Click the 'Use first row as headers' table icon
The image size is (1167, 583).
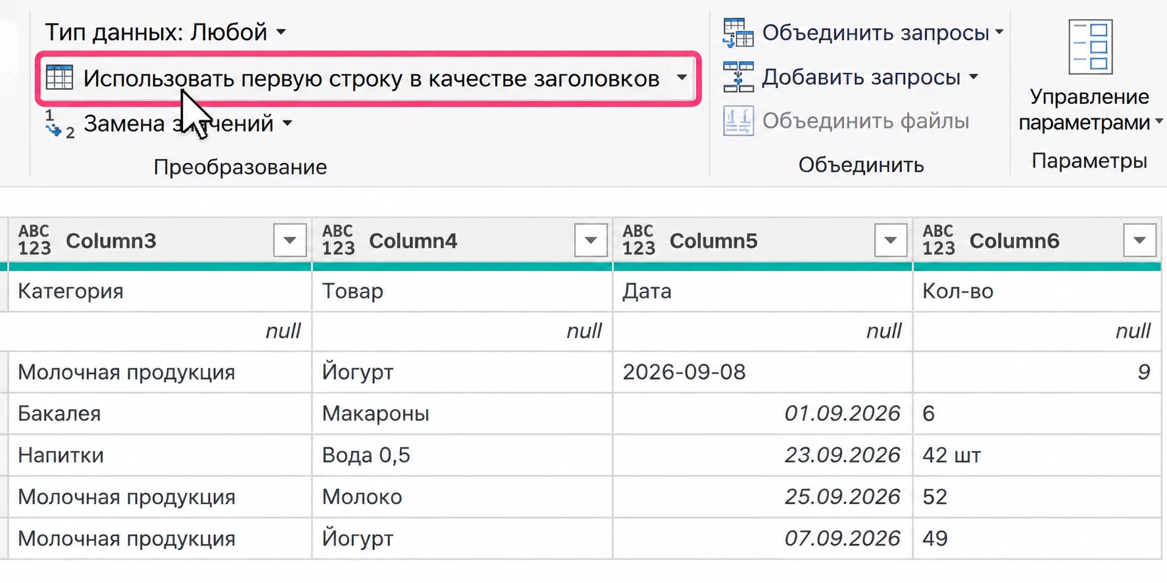pyautogui.click(x=59, y=78)
